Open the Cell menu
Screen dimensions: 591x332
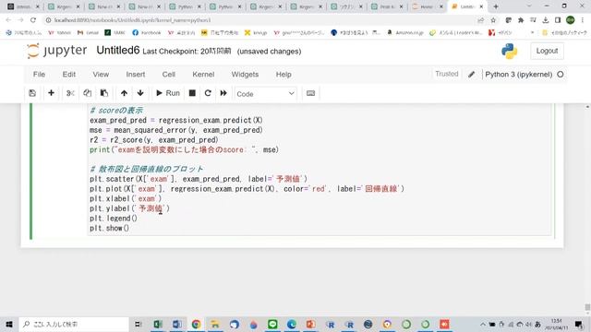(169, 75)
